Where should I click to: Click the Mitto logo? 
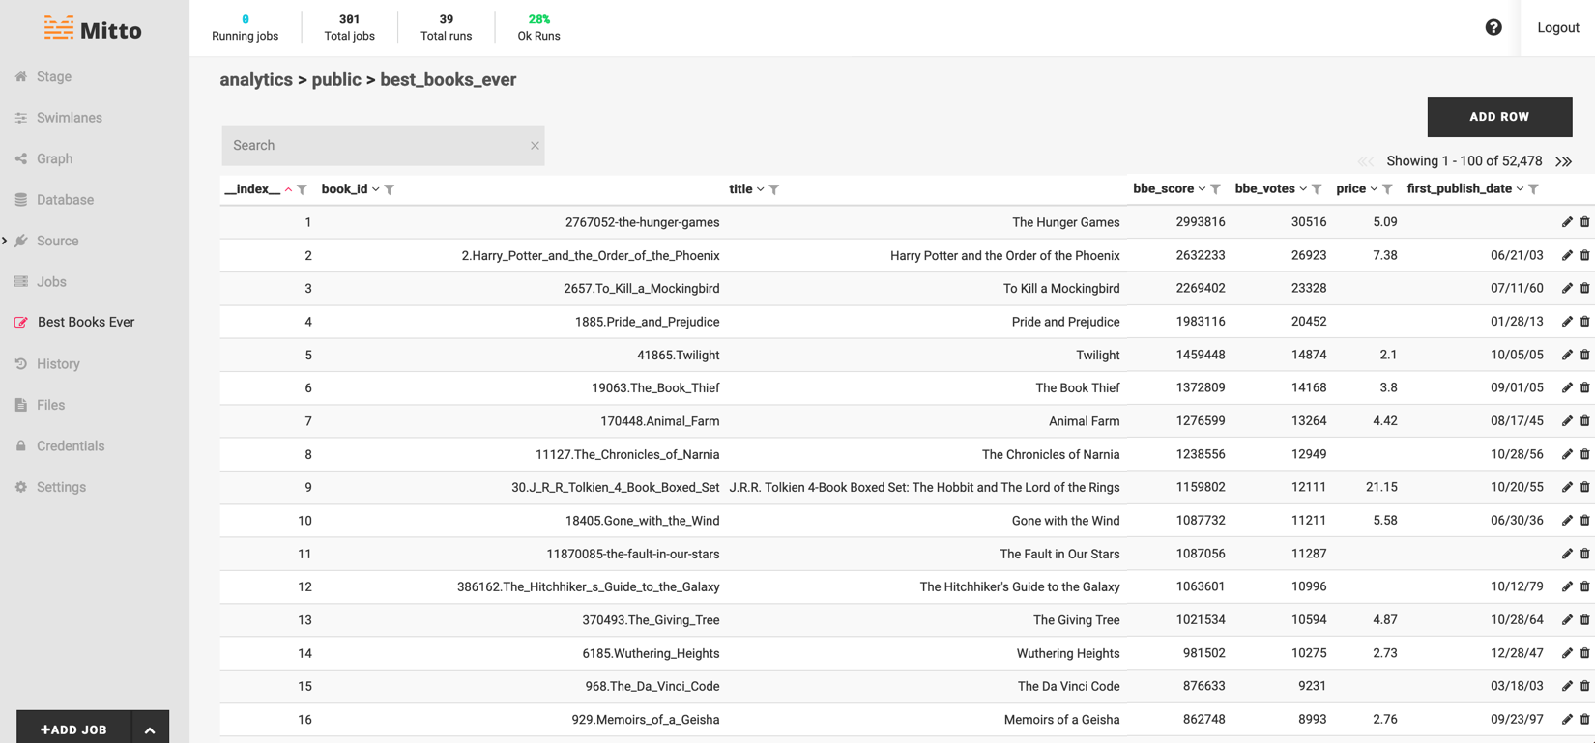(x=93, y=29)
